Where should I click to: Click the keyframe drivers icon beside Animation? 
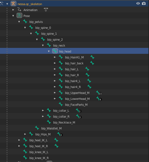46,9
